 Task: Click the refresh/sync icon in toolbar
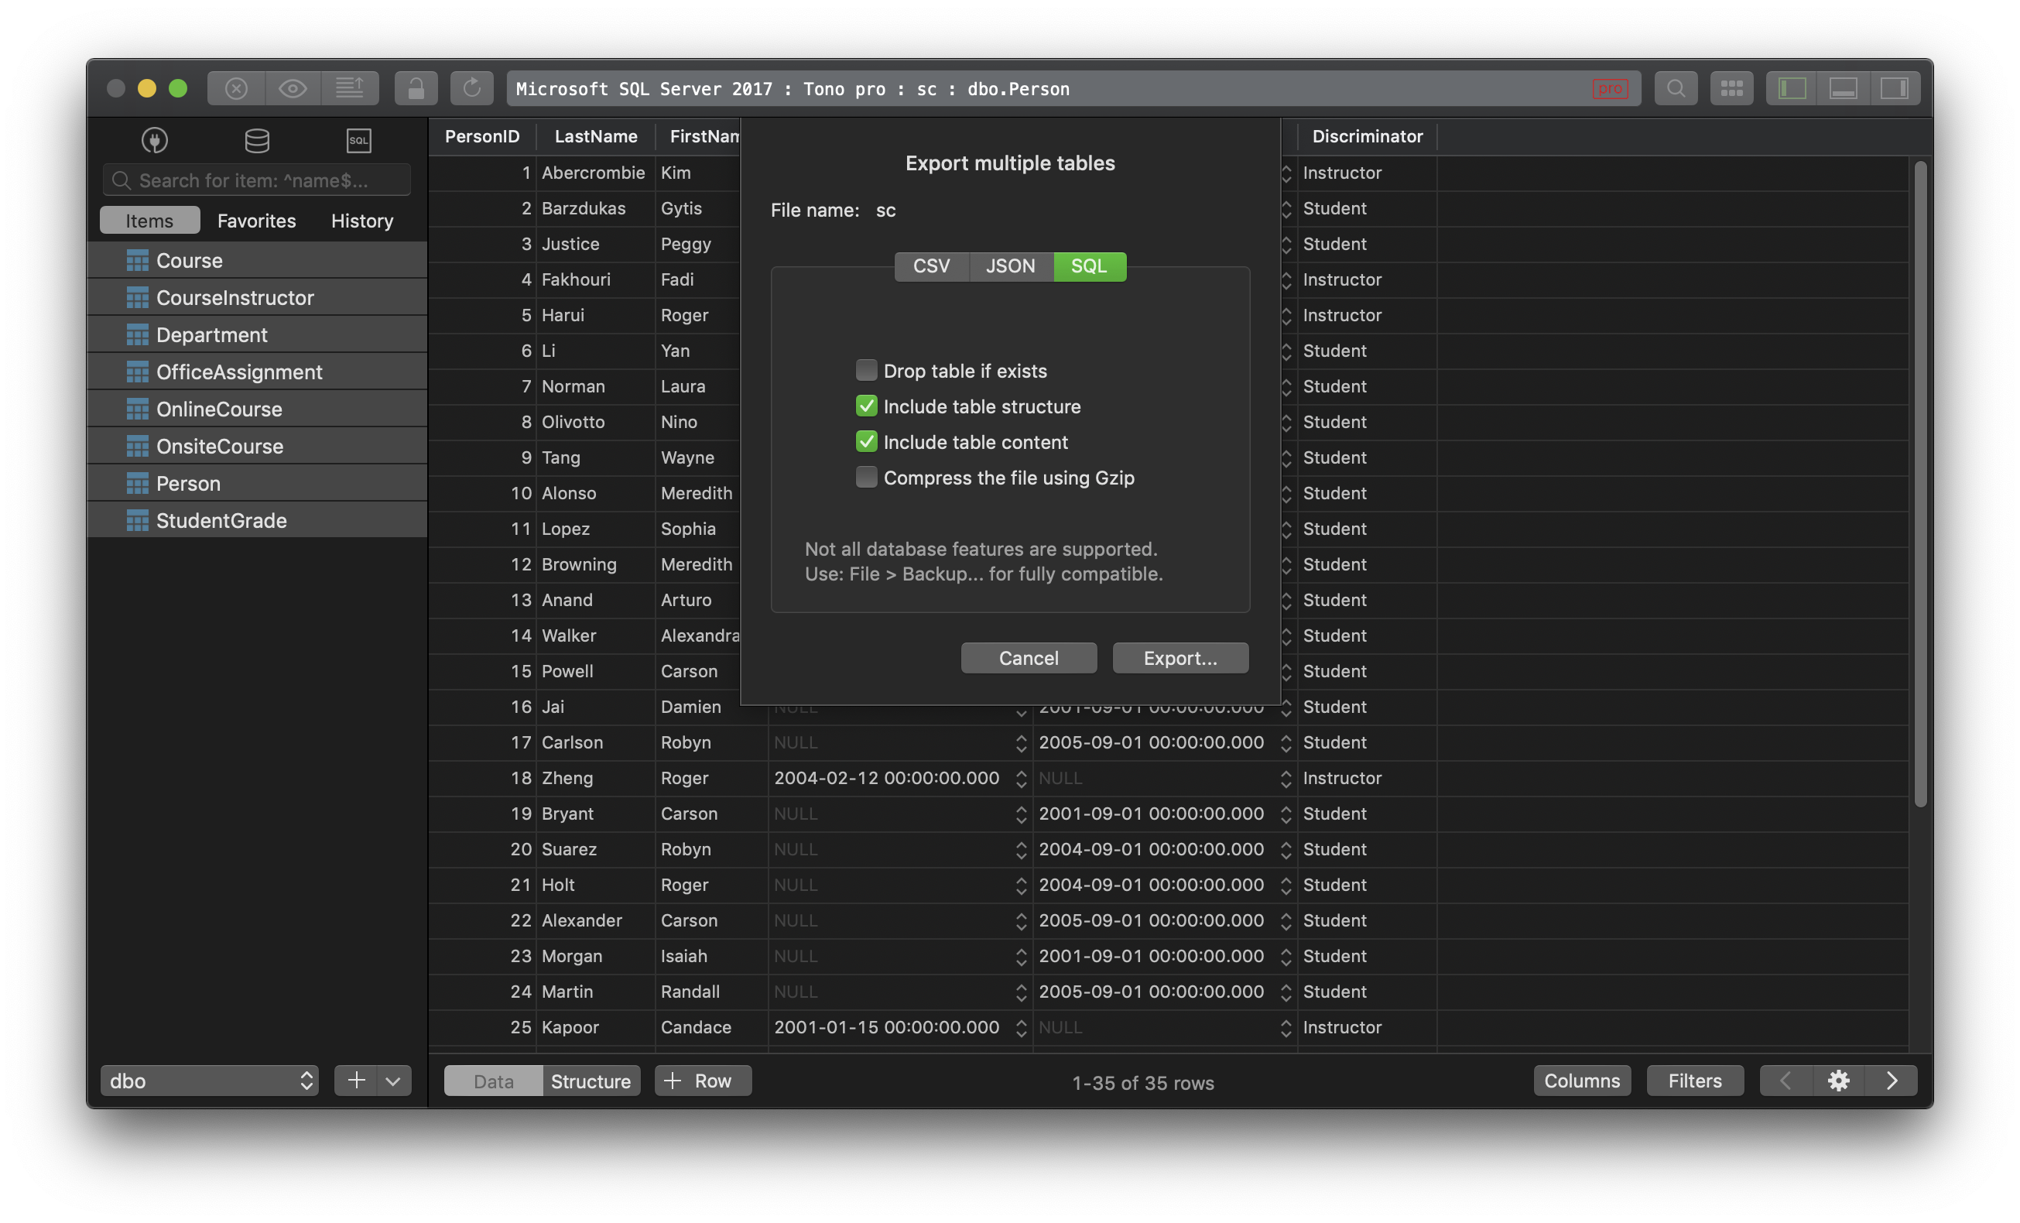[x=469, y=88]
